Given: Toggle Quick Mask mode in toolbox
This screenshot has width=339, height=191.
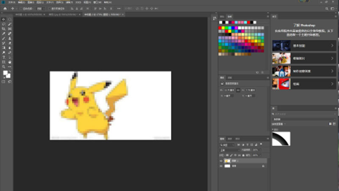Looking at the screenshot, I should [x=3, y=82].
